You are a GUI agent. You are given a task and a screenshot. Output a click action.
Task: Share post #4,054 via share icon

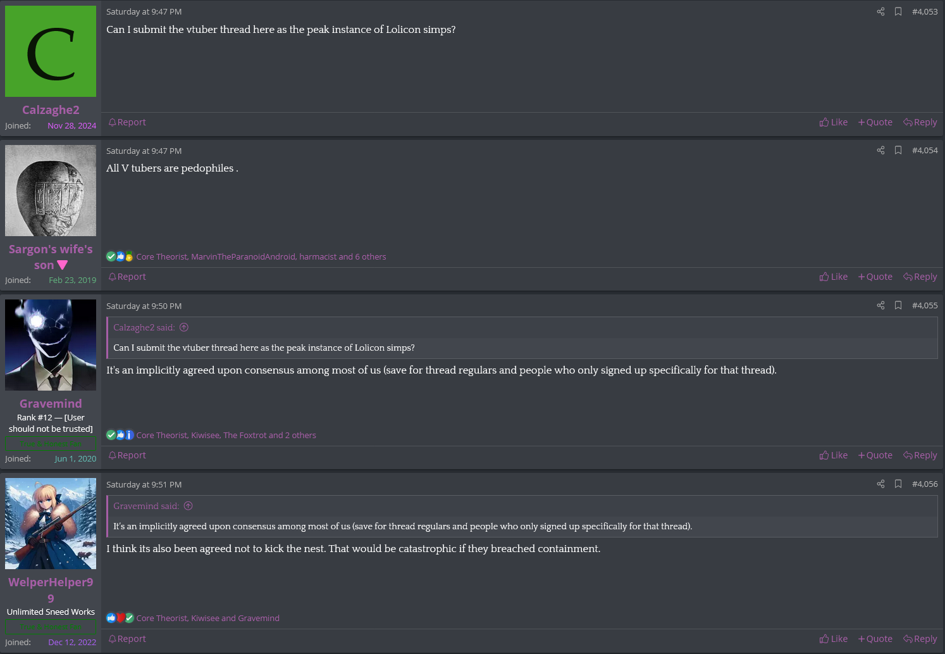pos(880,150)
